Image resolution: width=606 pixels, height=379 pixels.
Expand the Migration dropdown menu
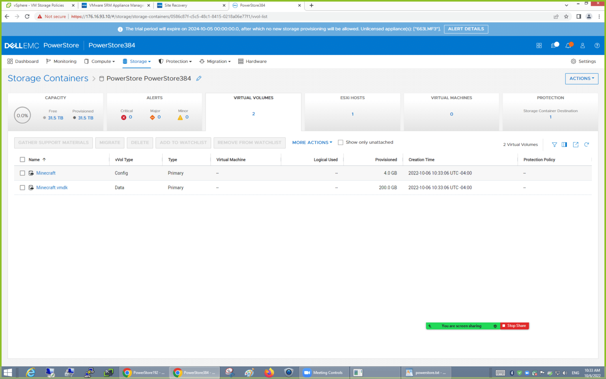coord(215,61)
